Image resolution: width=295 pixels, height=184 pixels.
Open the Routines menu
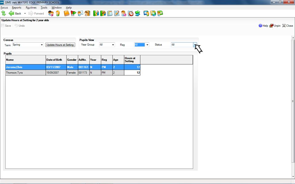point(31,7)
